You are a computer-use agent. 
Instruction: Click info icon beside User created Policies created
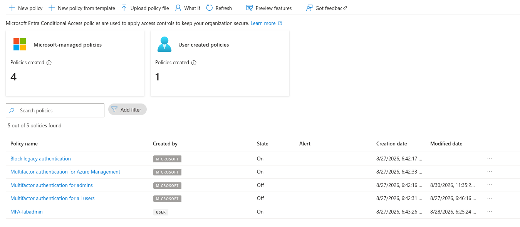coord(194,63)
